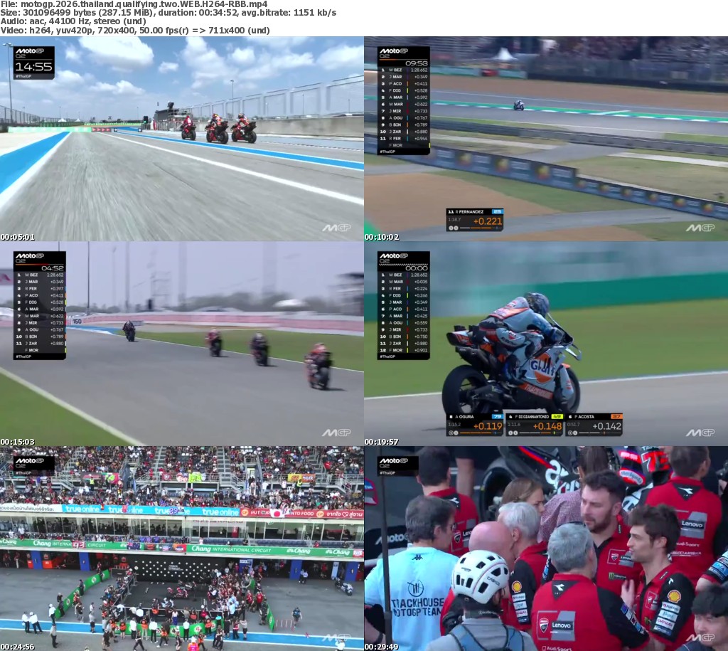The image size is (728, 651).
Task: Click the file name line in the header
Action: coord(134,4)
